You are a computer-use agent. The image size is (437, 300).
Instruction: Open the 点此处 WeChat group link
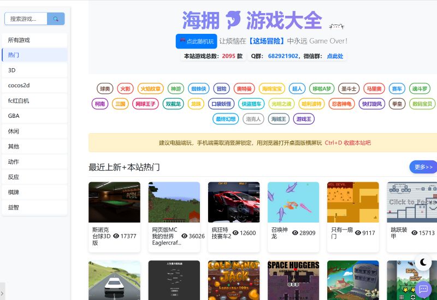tap(335, 56)
